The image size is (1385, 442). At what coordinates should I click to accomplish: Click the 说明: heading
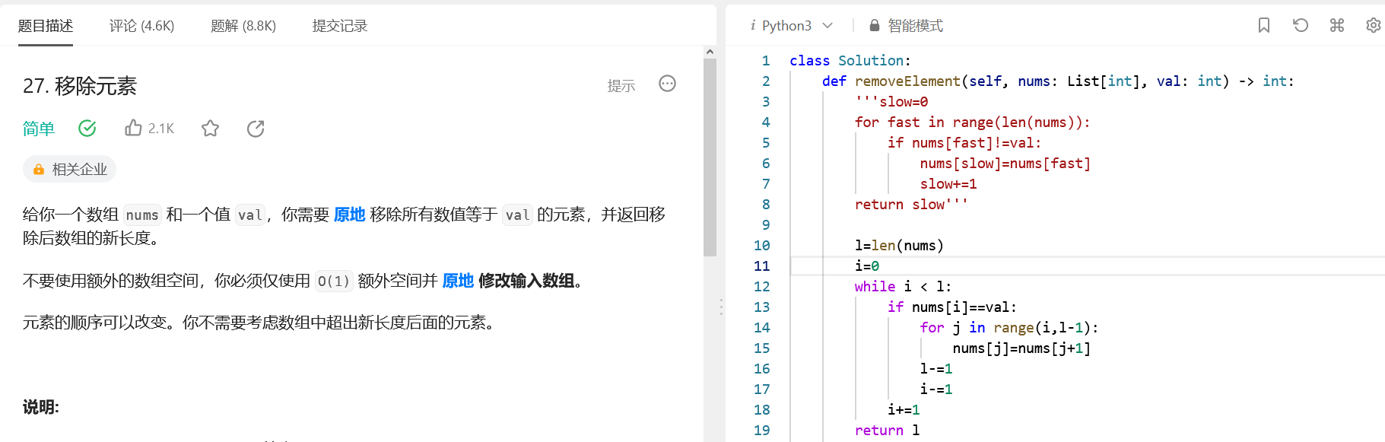[41, 407]
